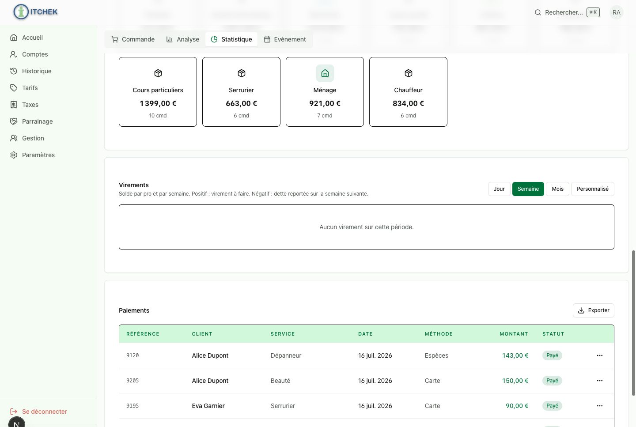Export payments with Exporter button
Screen dimensions: 636x427
click(x=594, y=310)
